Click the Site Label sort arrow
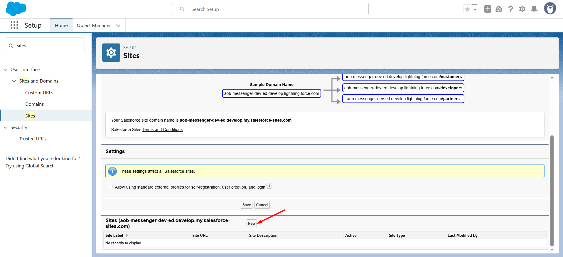 (x=127, y=236)
